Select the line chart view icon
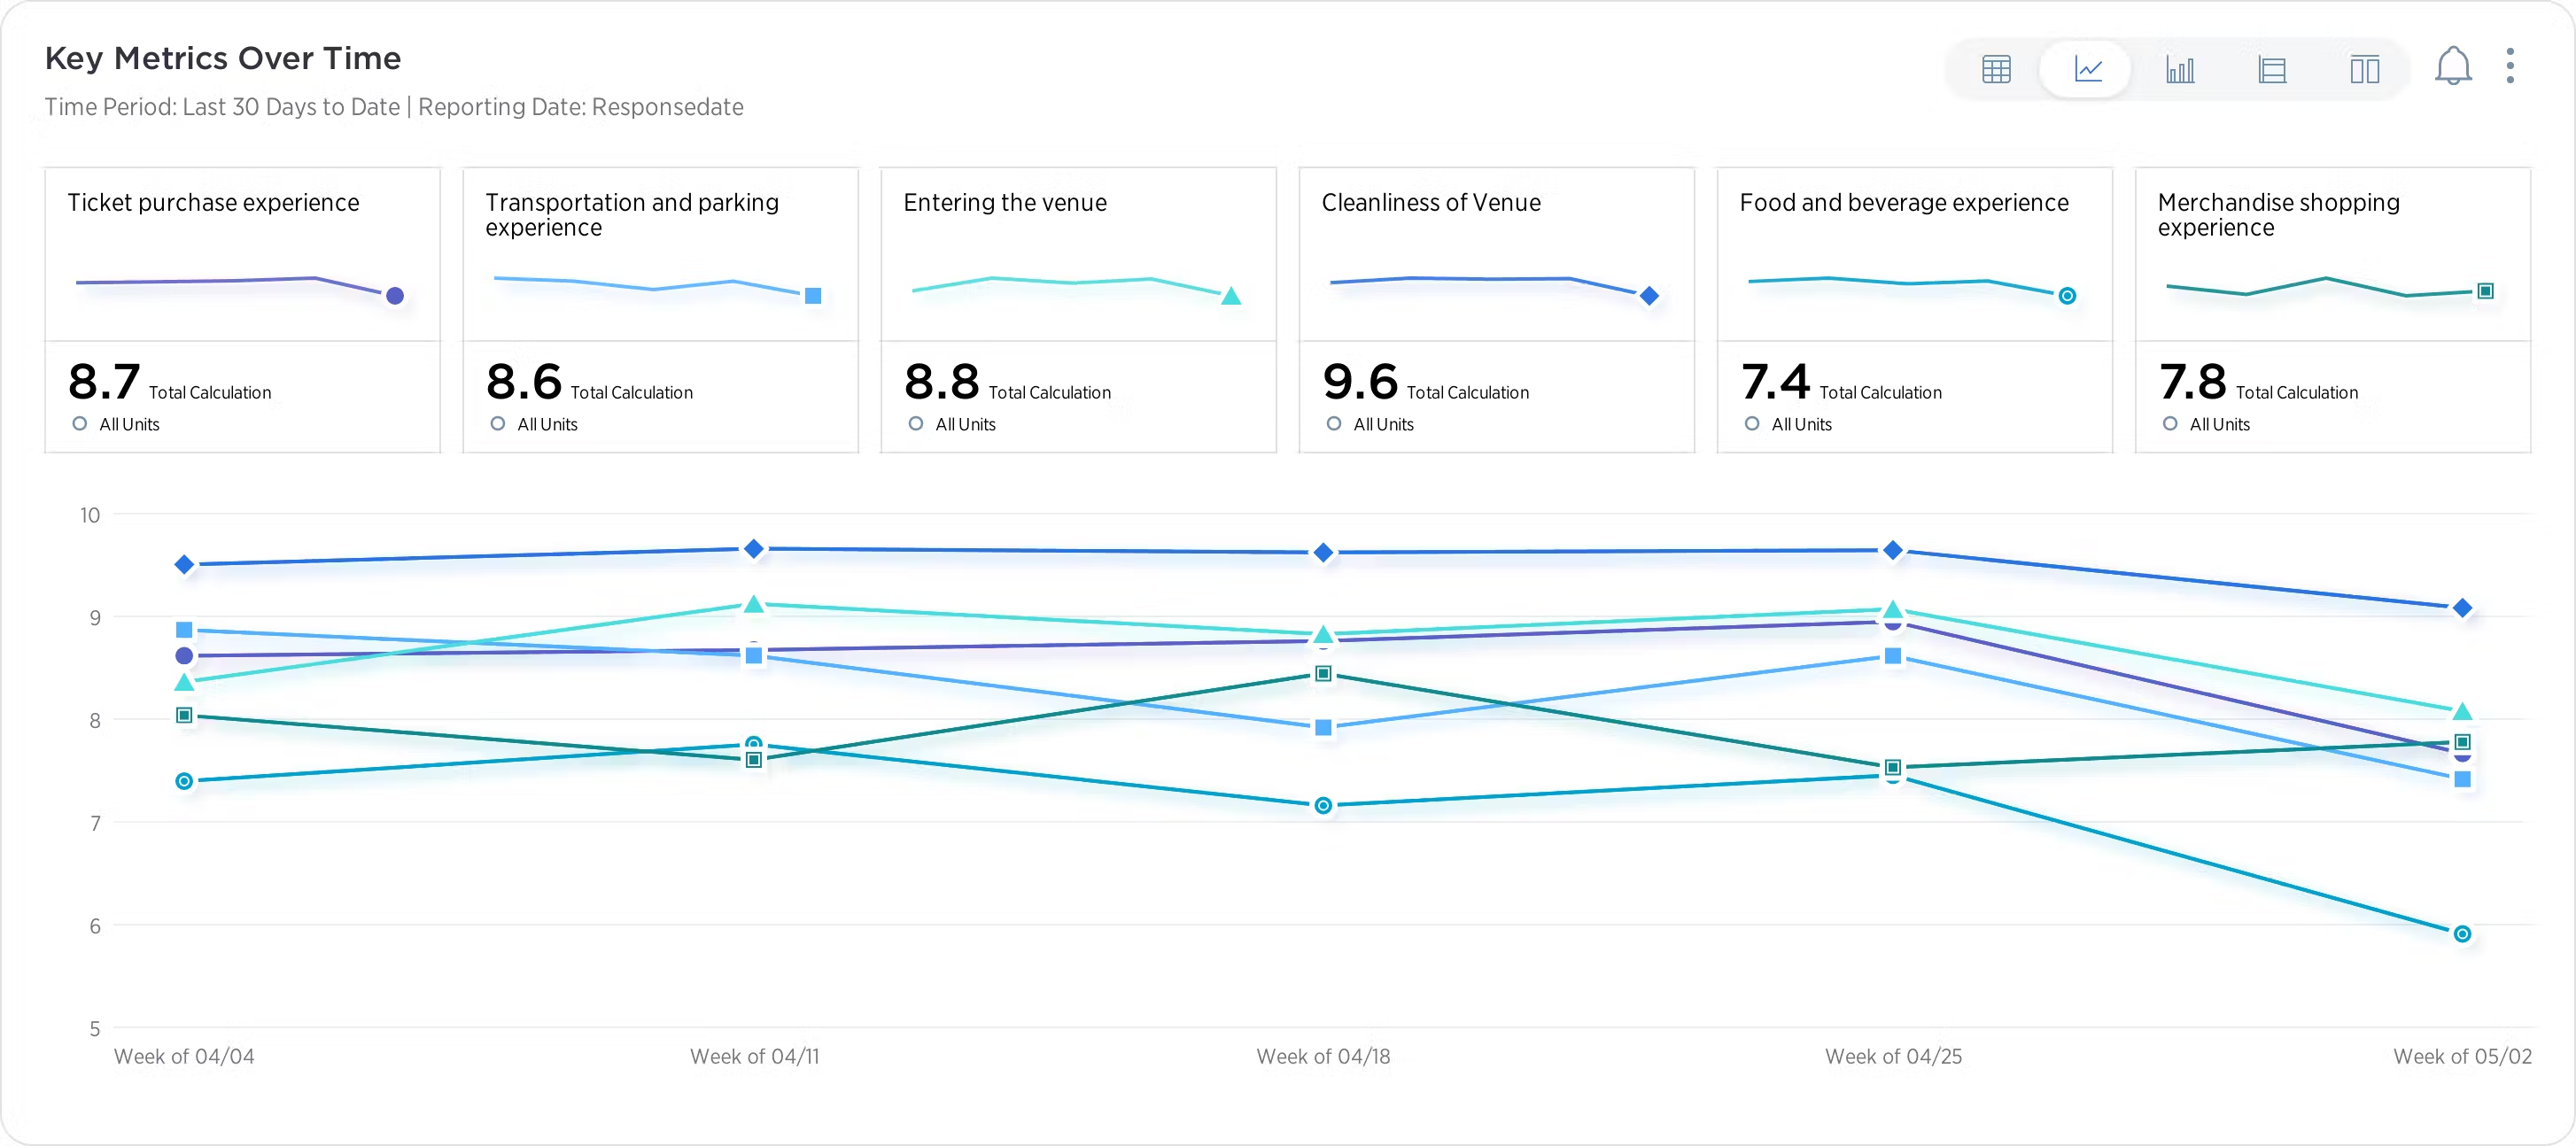Screen dimensions: 2576x1146 [x=2088, y=69]
